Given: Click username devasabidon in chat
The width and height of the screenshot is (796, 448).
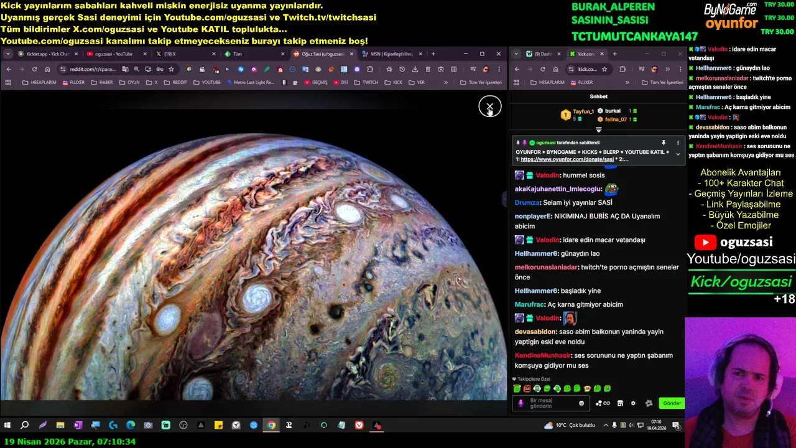Looking at the screenshot, I should [x=536, y=332].
